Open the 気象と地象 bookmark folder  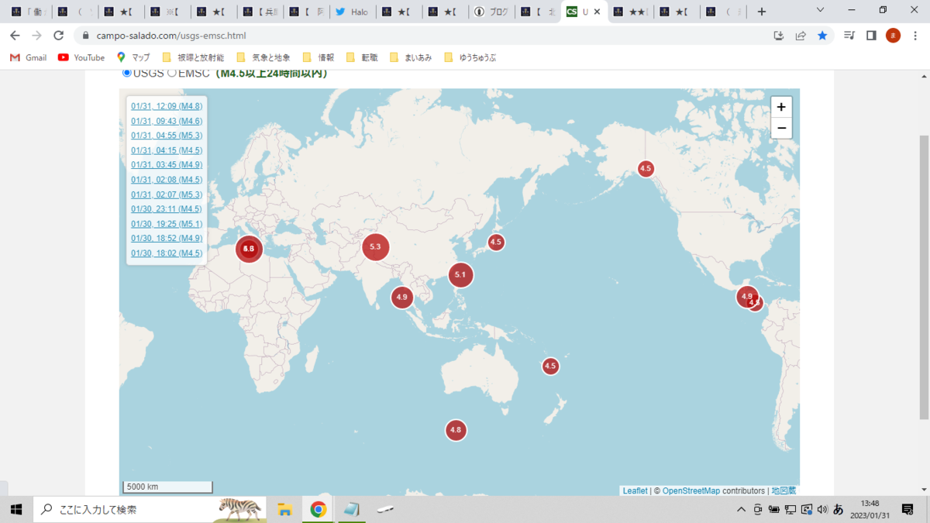pyautogui.click(x=263, y=57)
